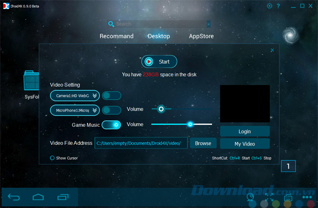Click the Video File Address path field
This screenshot has height=208, width=318.
point(141,143)
